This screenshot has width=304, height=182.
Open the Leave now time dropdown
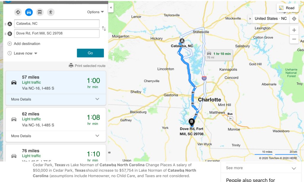[25, 53]
